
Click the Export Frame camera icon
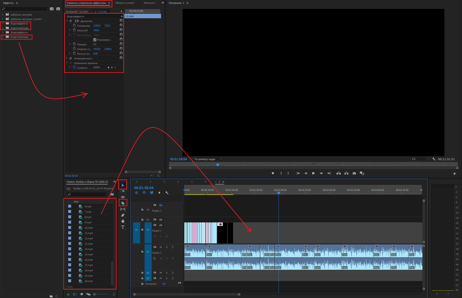coord(354,173)
